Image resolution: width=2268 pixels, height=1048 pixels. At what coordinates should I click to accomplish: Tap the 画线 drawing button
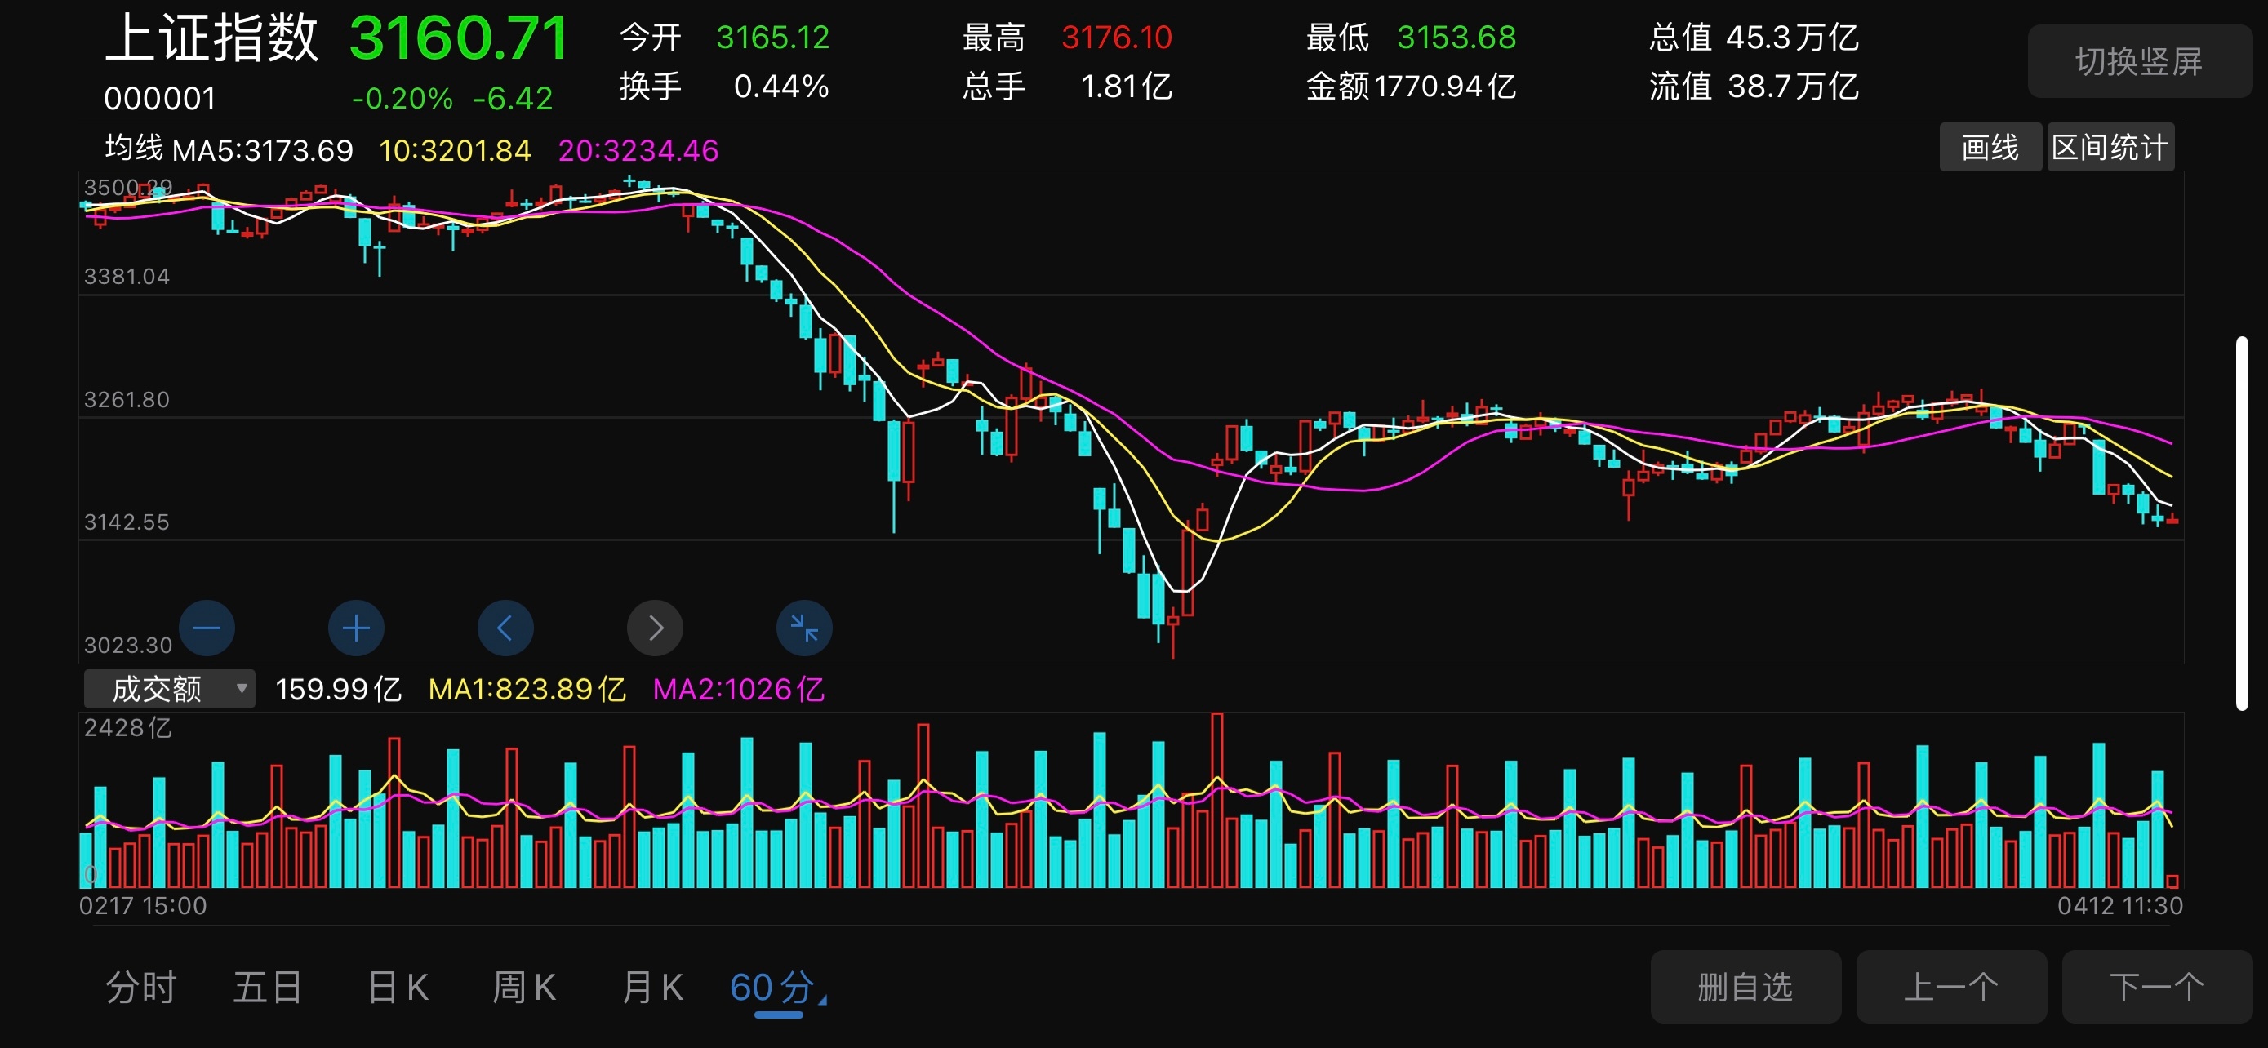1990,147
